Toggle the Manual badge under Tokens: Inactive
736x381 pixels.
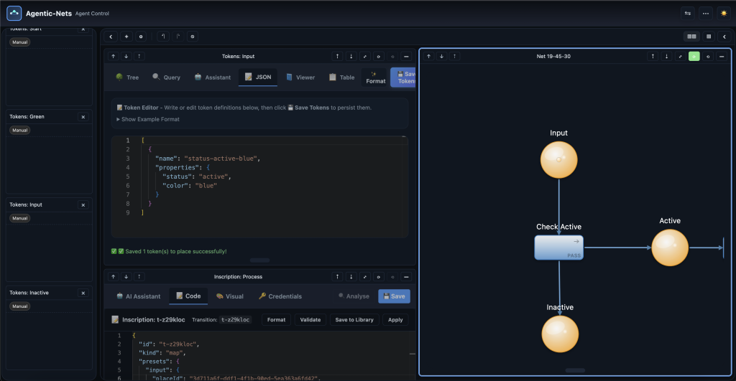coord(19,306)
